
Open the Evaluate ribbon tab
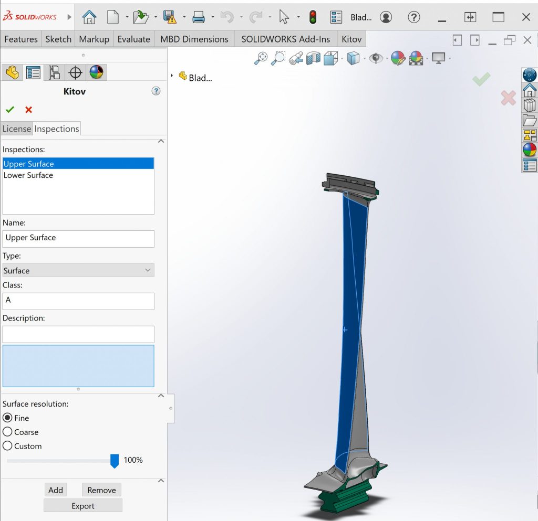click(x=133, y=39)
